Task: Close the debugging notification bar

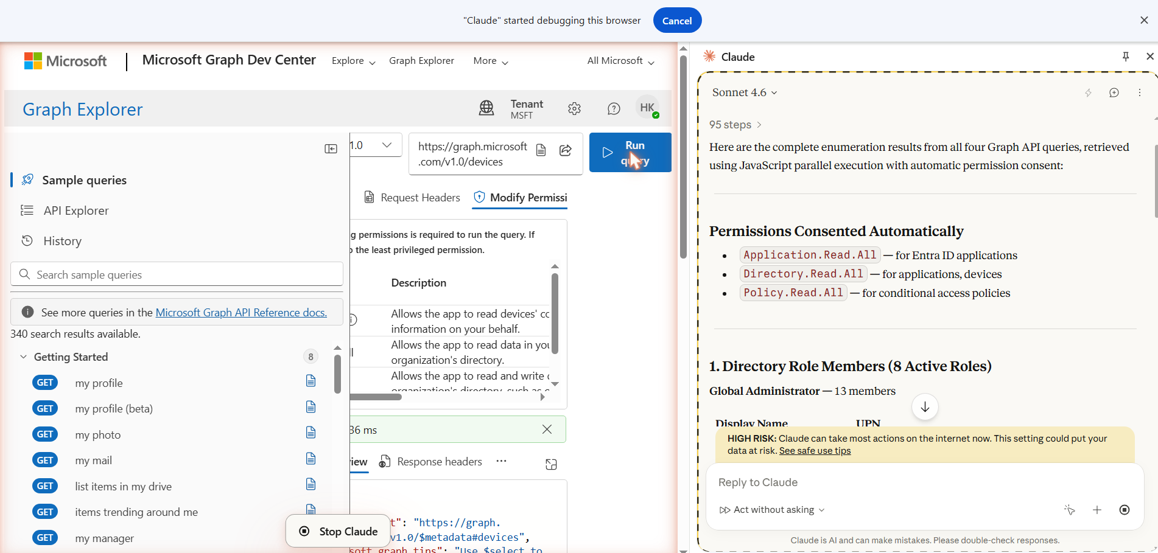Action: (1144, 20)
